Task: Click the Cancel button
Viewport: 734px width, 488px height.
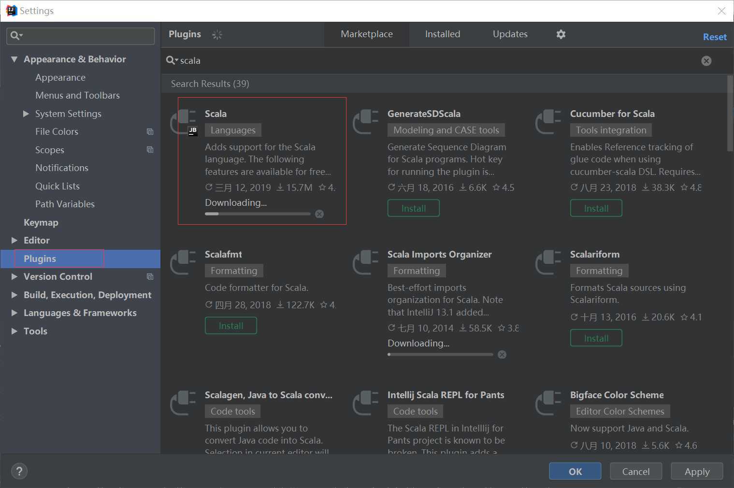Action: pyautogui.click(x=636, y=471)
